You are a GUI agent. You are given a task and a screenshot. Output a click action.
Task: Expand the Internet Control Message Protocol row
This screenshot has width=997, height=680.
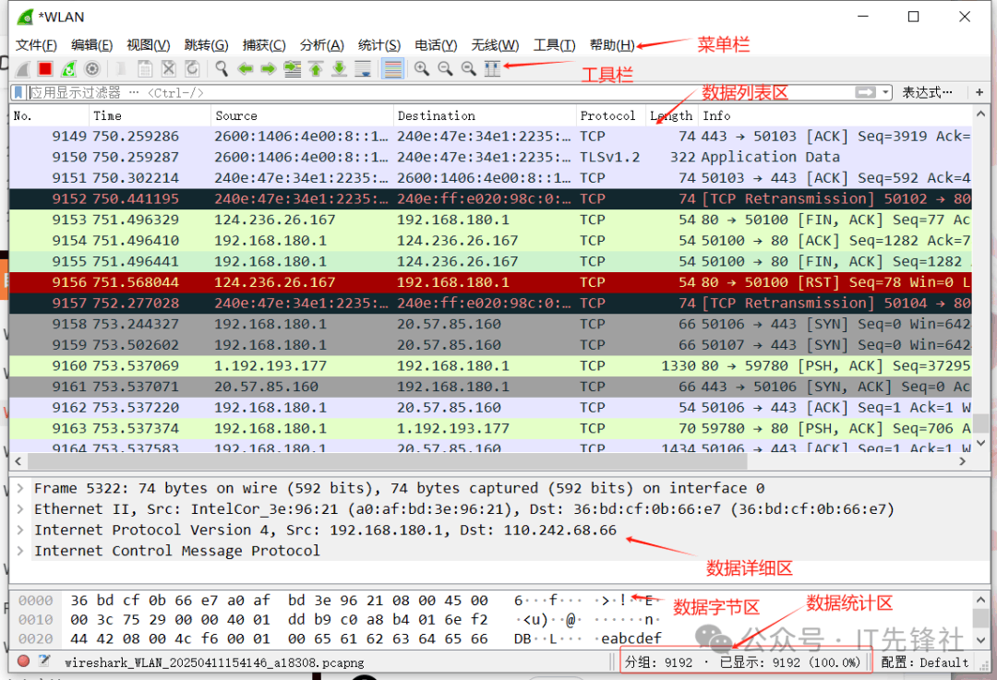[19, 551]
